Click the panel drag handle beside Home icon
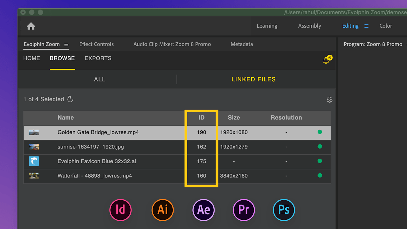 tap(21, 26)
